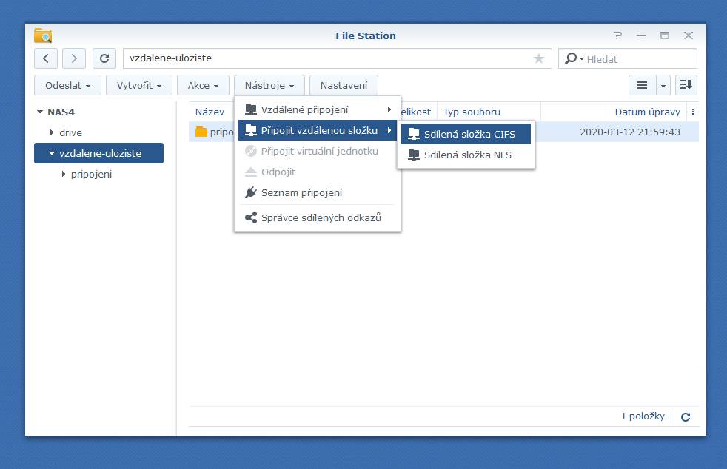Expand the drive folder in the tree
The height and width of the screenshot is (469, 727).
[x=52, y=132]
